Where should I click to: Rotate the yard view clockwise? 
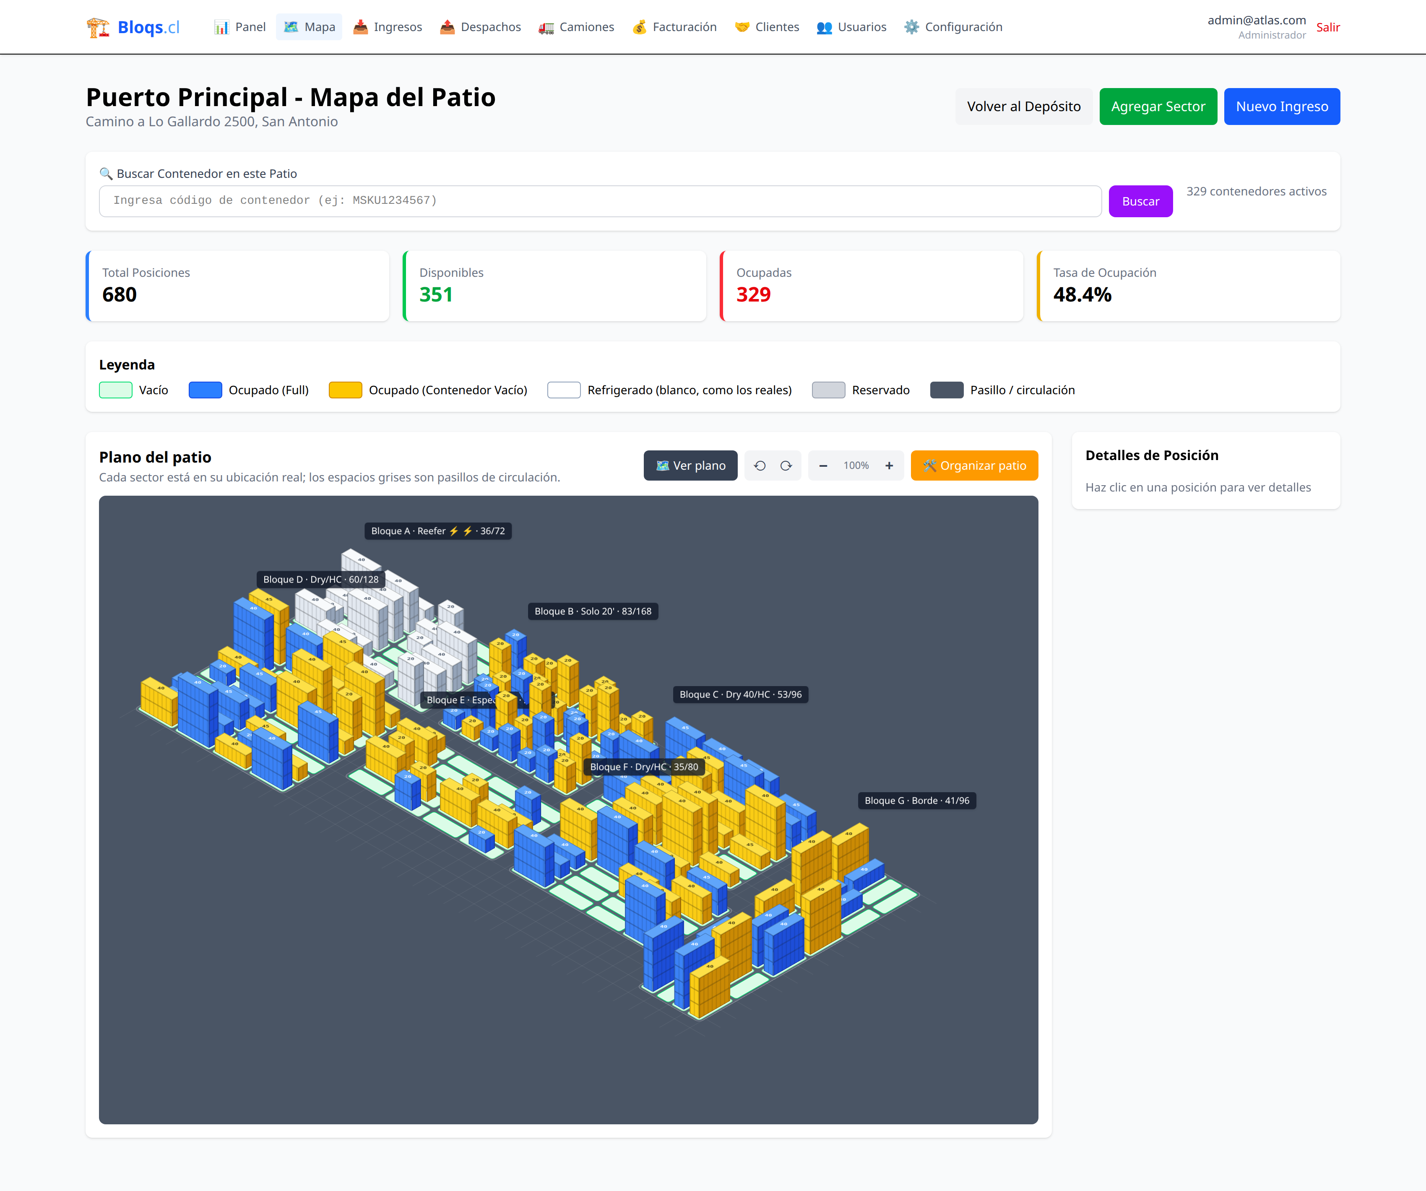[x=786, y=465]
